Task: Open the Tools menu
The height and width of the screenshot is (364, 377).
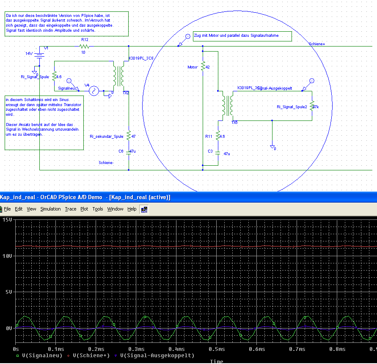Action: coord(98,209)
